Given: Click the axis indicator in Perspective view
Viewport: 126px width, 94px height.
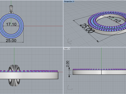Looking at the screenshot, I should pos(70,42).
